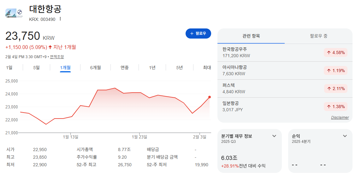Click the current price 23,750
Image resolution: width=356 pixels, height=177 pixels.
pos(23,36)
